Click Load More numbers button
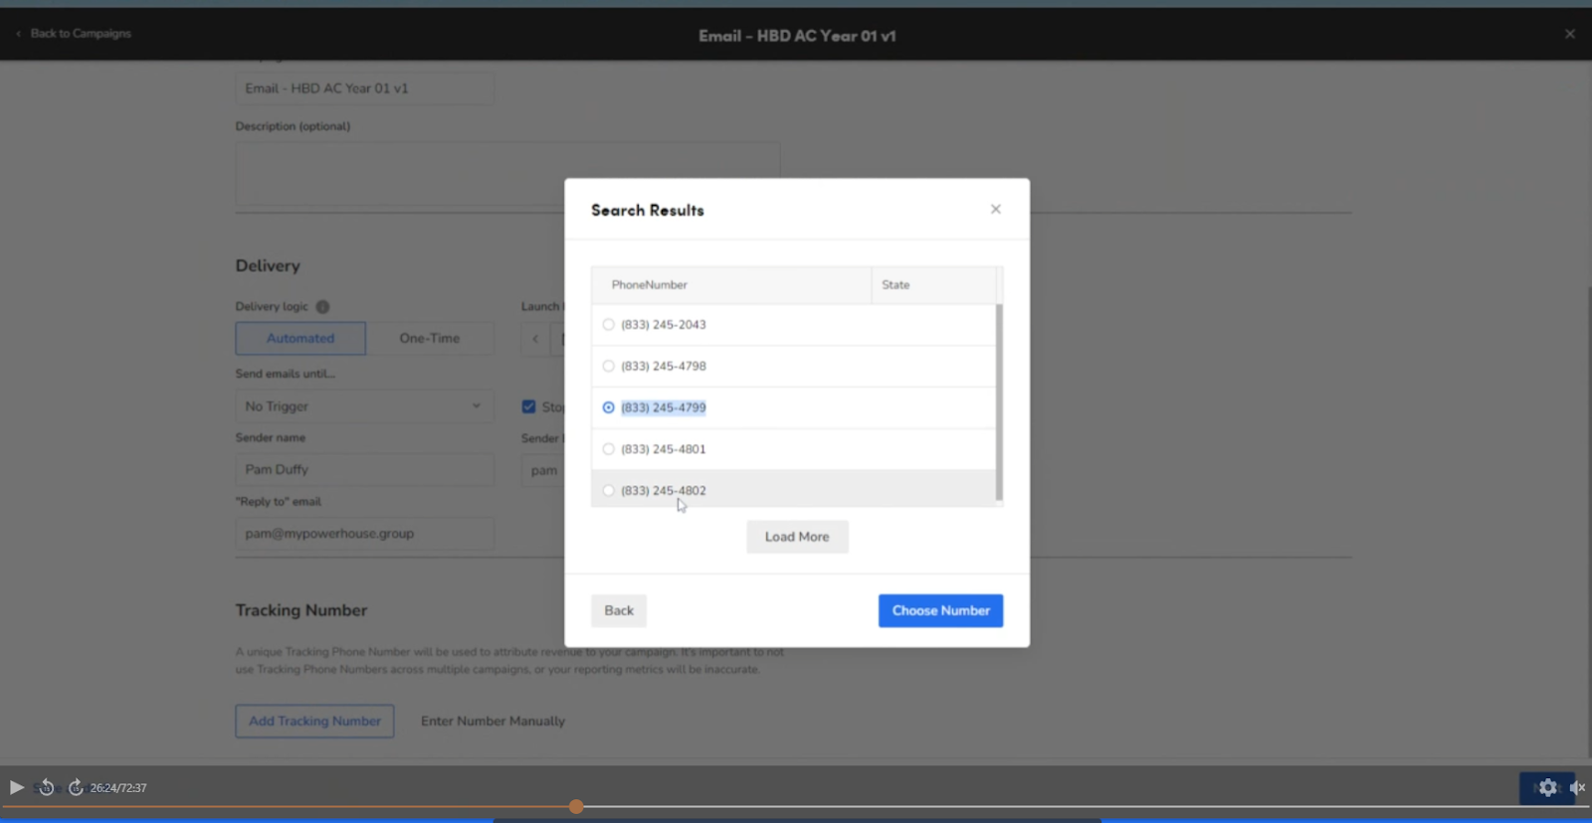 (x=797, y=537)
